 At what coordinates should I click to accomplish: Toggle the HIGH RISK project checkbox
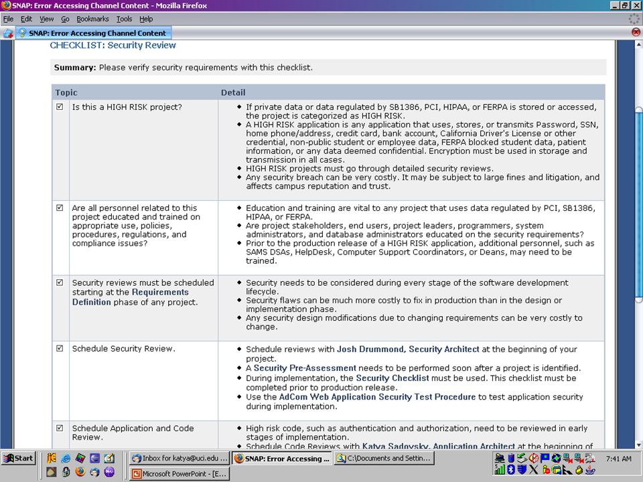pos(60,106)
